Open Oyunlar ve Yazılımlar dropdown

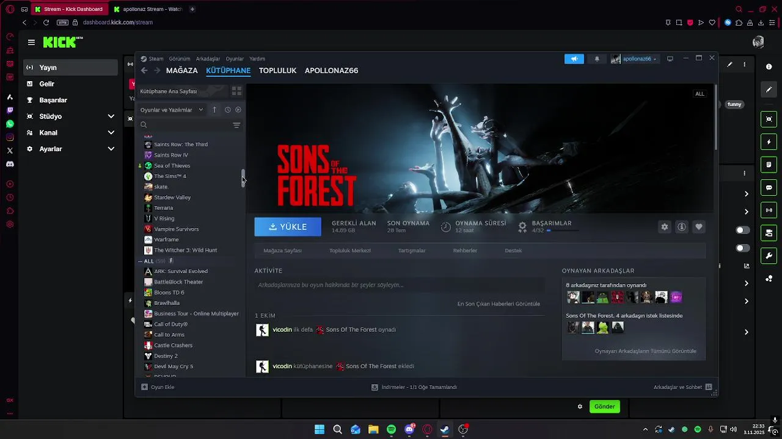point(172,110)
